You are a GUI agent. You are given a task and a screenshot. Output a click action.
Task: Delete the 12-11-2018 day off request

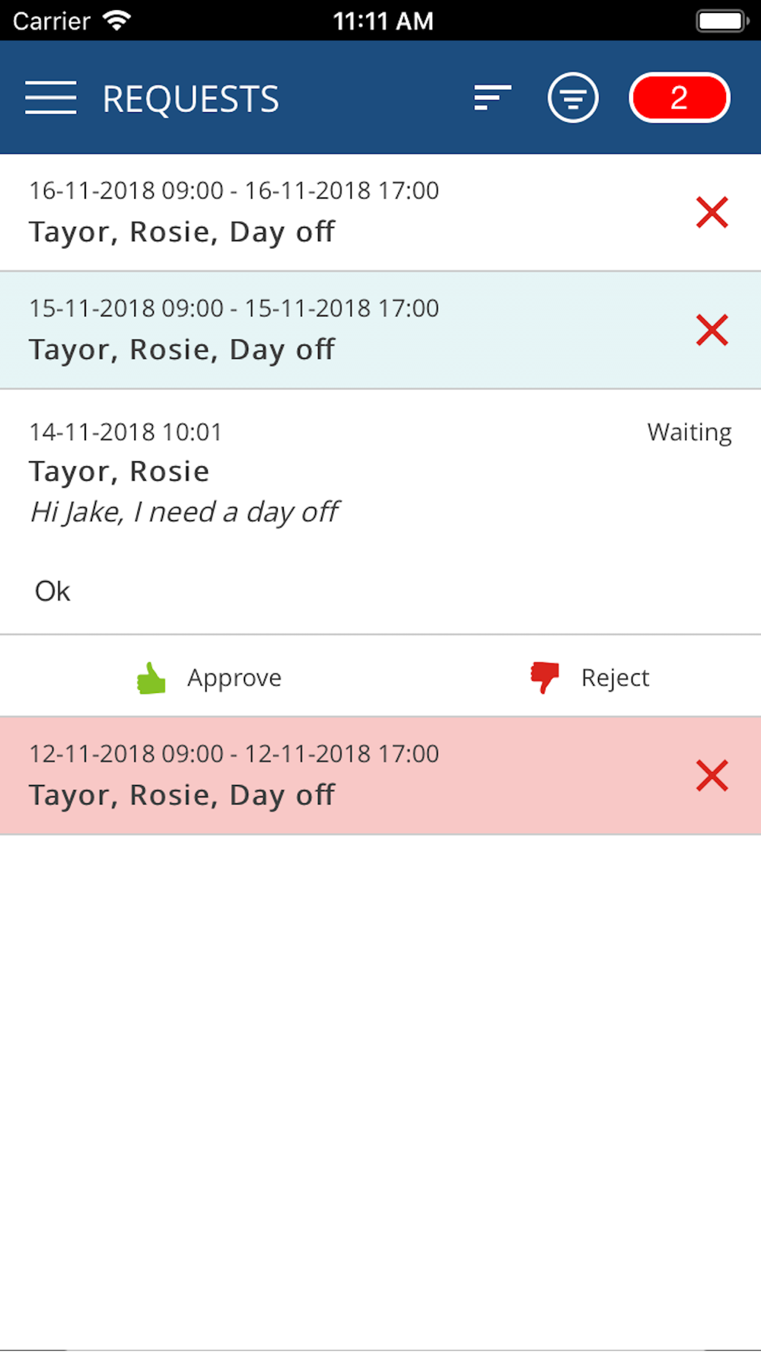point(712,776)
